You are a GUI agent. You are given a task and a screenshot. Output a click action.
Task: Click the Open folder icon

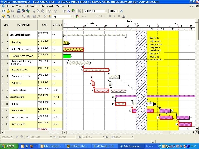coord(8,11)
